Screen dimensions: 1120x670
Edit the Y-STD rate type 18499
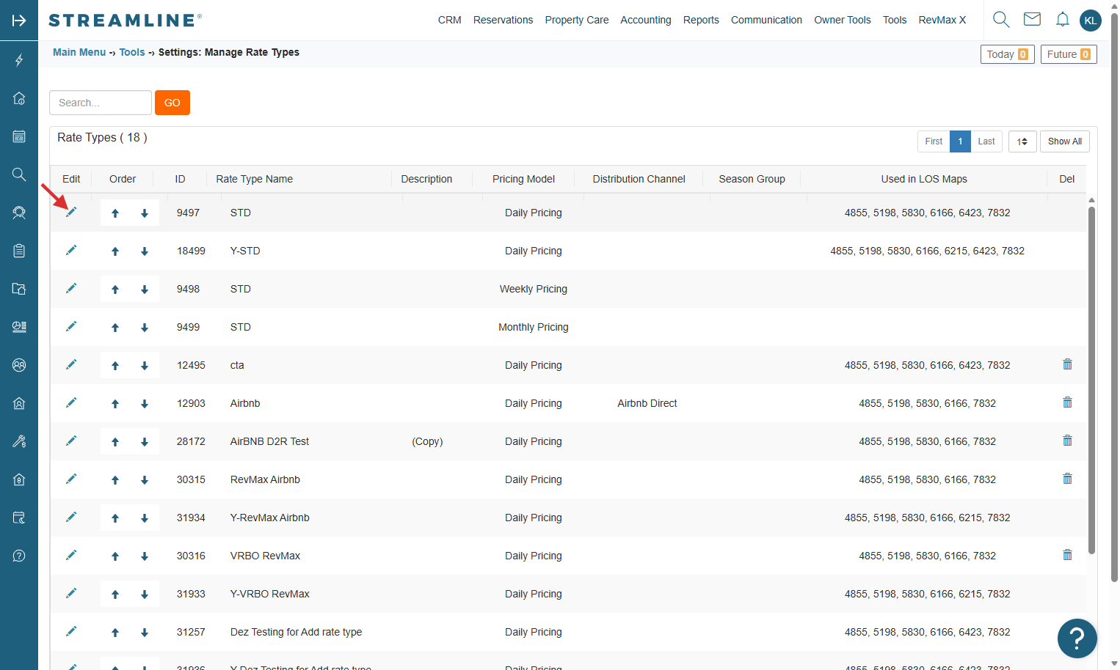(x=71, y=250)
